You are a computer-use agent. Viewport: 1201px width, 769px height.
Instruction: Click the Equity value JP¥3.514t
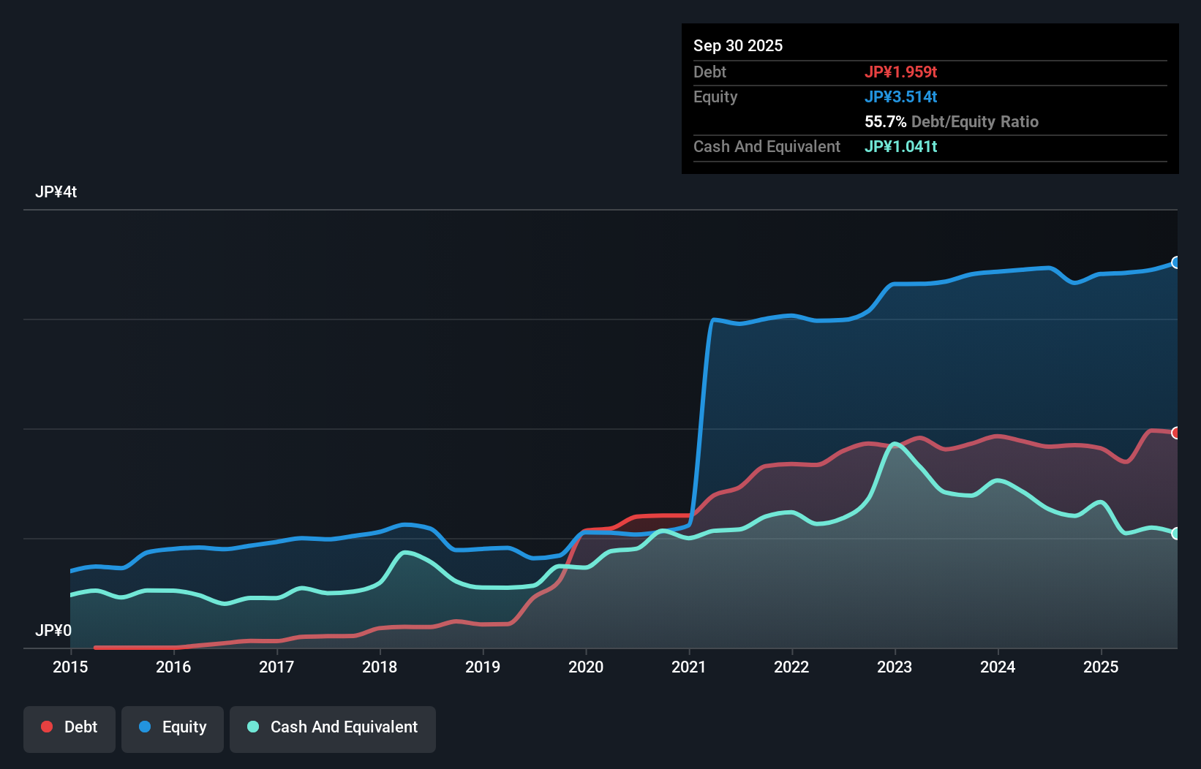tap(900, 96)
